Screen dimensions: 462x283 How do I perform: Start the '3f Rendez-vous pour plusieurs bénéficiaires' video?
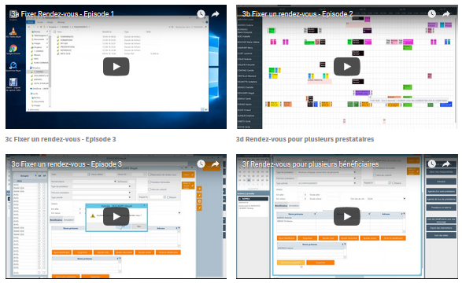tap(347, 217)
